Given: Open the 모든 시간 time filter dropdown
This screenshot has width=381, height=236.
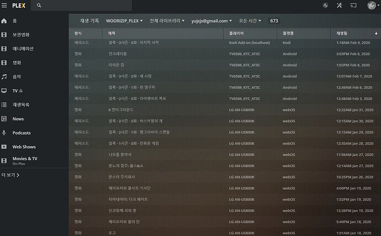Looking at the screenshot, I should 250,21.
